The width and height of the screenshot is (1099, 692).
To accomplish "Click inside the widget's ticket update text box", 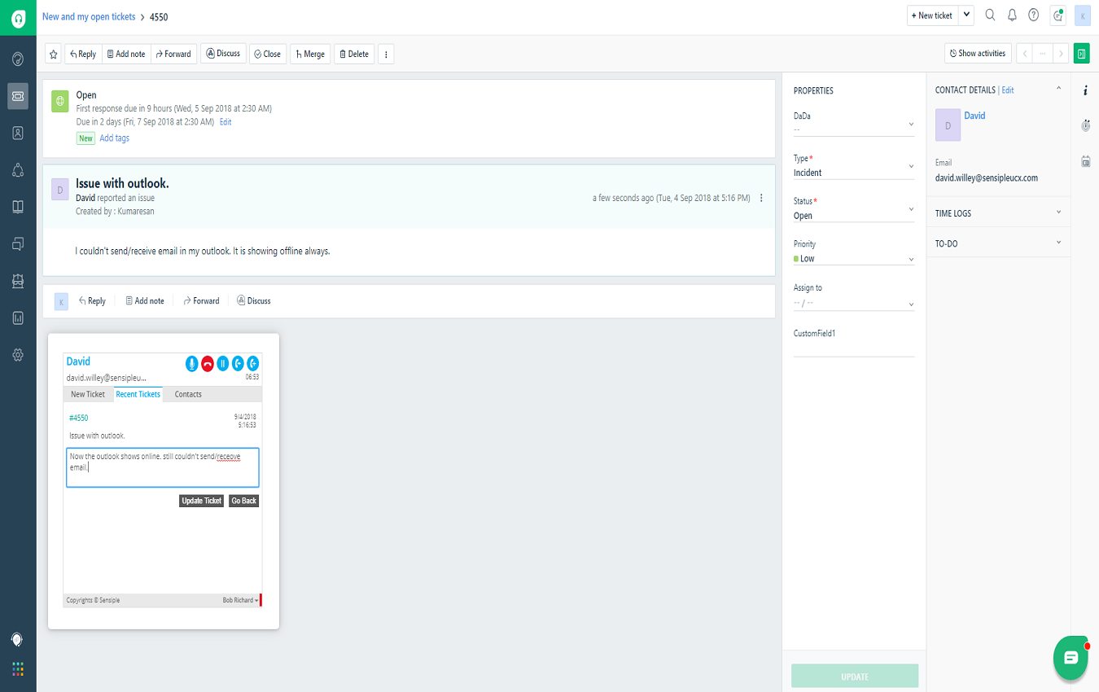I will [162, 466].
